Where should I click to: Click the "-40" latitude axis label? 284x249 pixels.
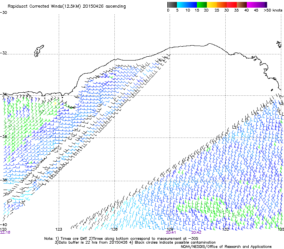click(x=3, y=224)
